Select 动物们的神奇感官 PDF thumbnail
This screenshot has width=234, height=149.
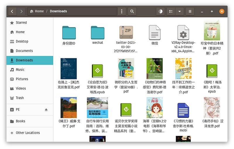[x=155, y=69]
